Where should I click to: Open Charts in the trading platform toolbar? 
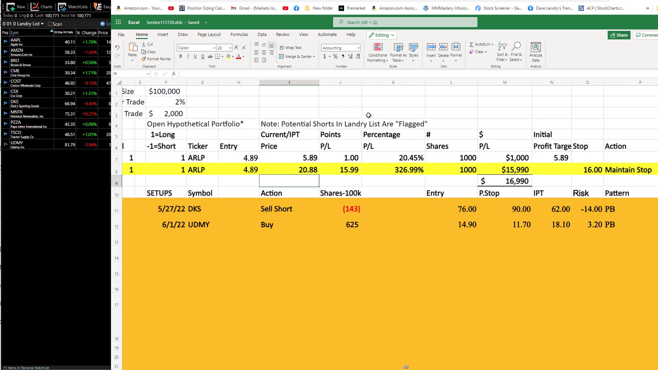[42, 7]
